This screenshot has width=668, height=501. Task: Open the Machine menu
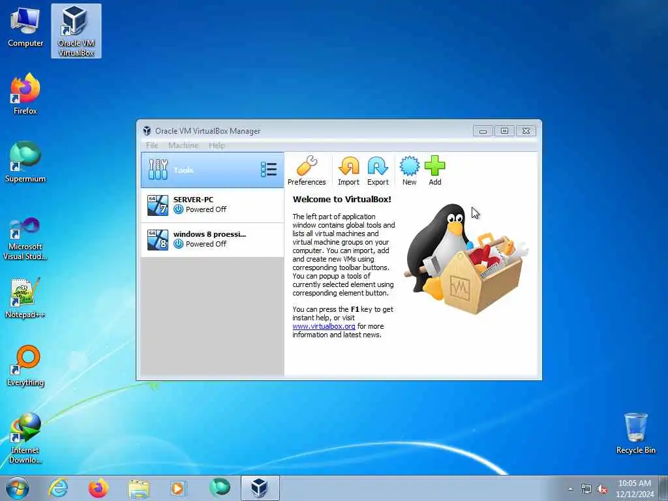tap(183, 145)
